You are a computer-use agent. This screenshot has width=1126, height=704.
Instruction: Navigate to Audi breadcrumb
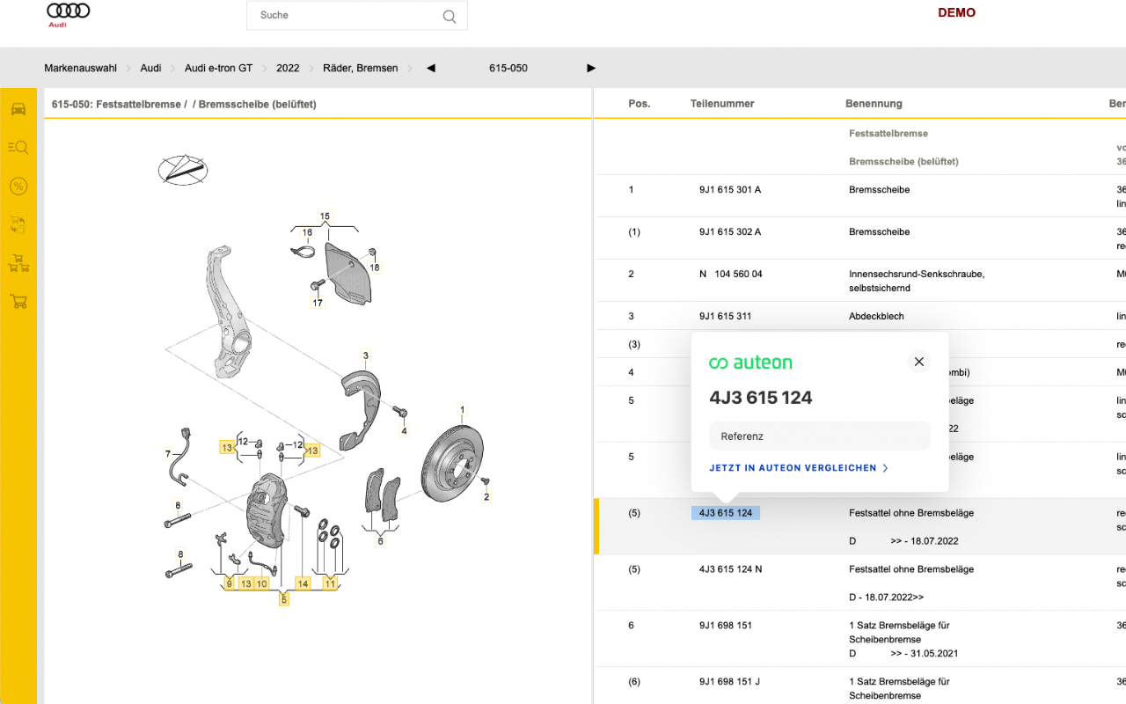(150, 68)
